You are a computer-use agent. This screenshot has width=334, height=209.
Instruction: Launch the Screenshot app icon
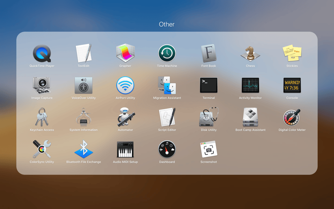[x=209, y=149]
